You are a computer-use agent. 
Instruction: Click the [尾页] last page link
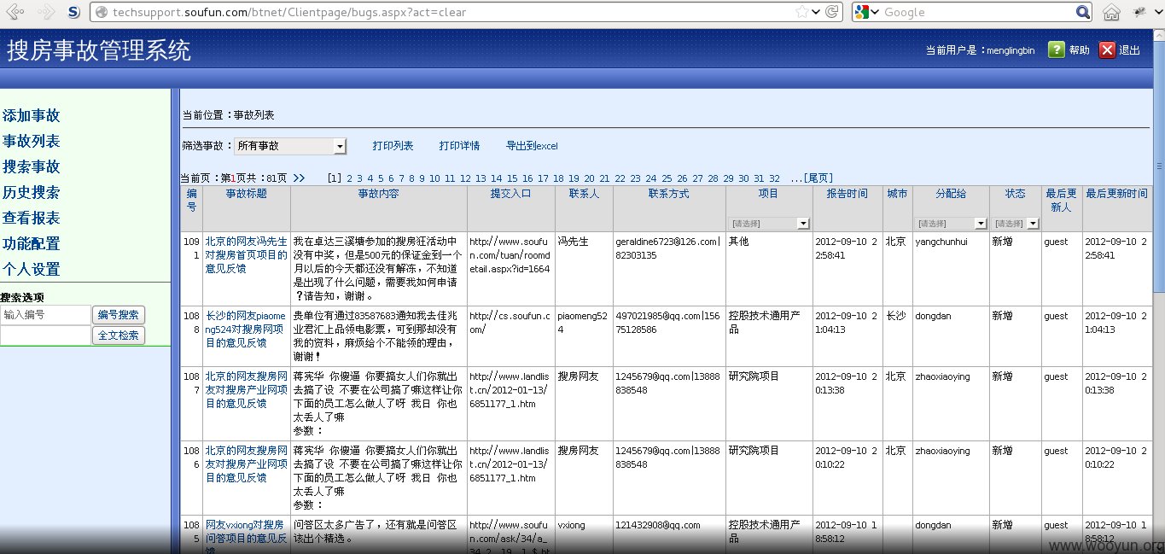(818, 178)
